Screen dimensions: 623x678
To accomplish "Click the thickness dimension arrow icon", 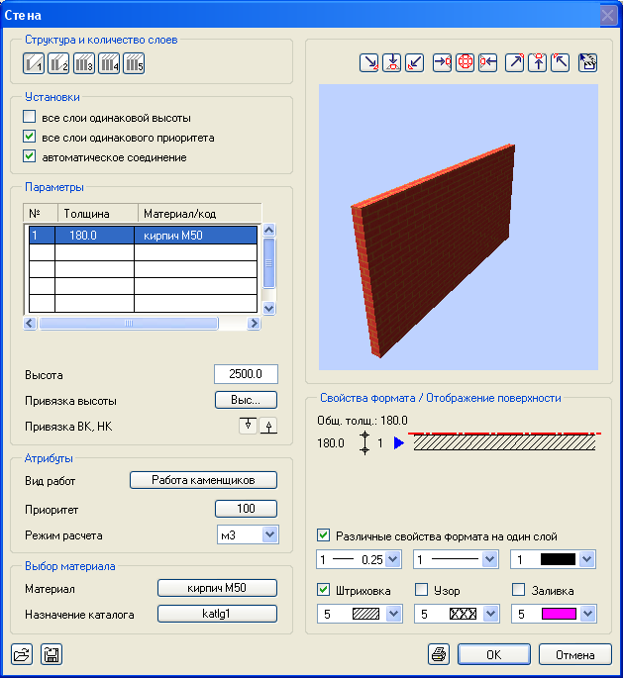I will click(364, 442).
